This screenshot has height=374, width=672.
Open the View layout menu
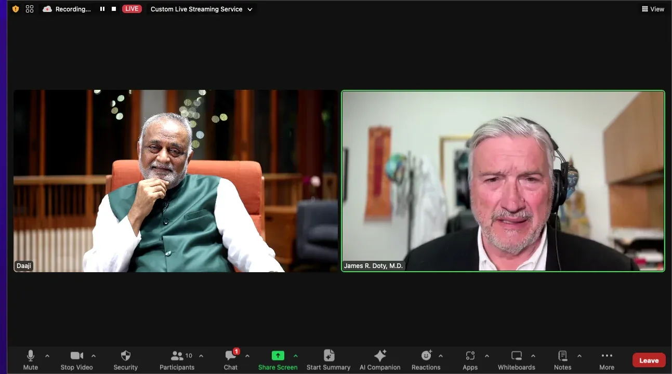pyautogui.click(x=653, y=9)
